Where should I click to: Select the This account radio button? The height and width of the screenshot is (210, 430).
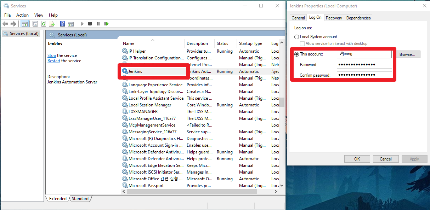[297, 54]
